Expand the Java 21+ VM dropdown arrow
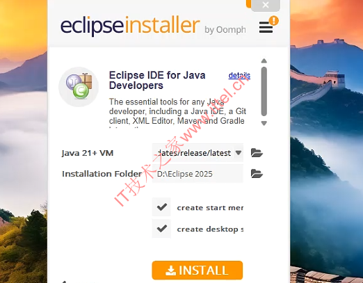 pos(239,152)
